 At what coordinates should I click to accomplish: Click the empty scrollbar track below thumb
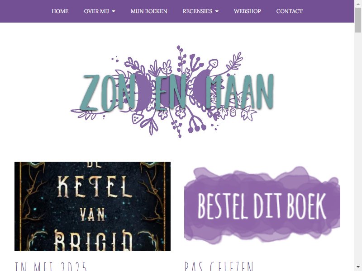[358, 148]
